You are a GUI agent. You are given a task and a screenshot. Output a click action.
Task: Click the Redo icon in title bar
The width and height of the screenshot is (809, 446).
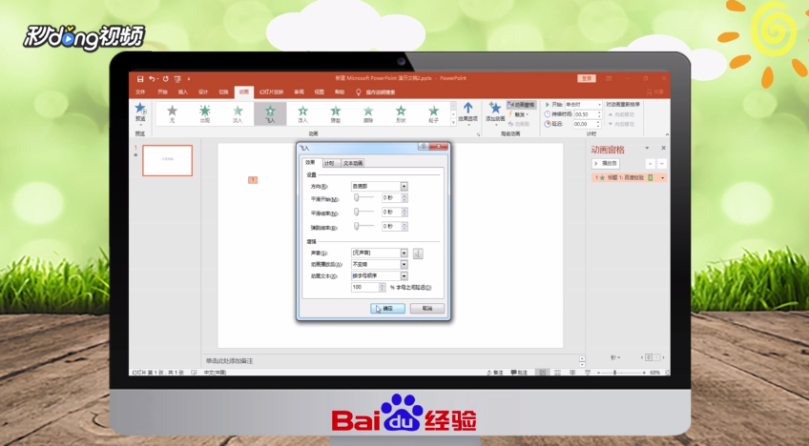[x=166, y=79]
